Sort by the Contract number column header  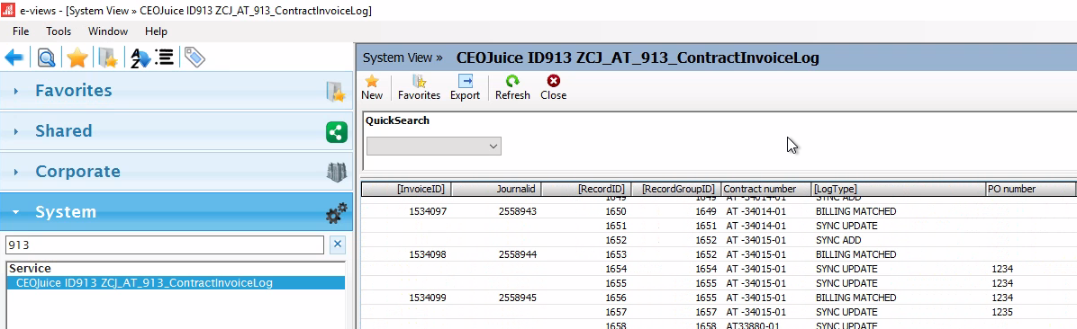click(x=765, y=189)
